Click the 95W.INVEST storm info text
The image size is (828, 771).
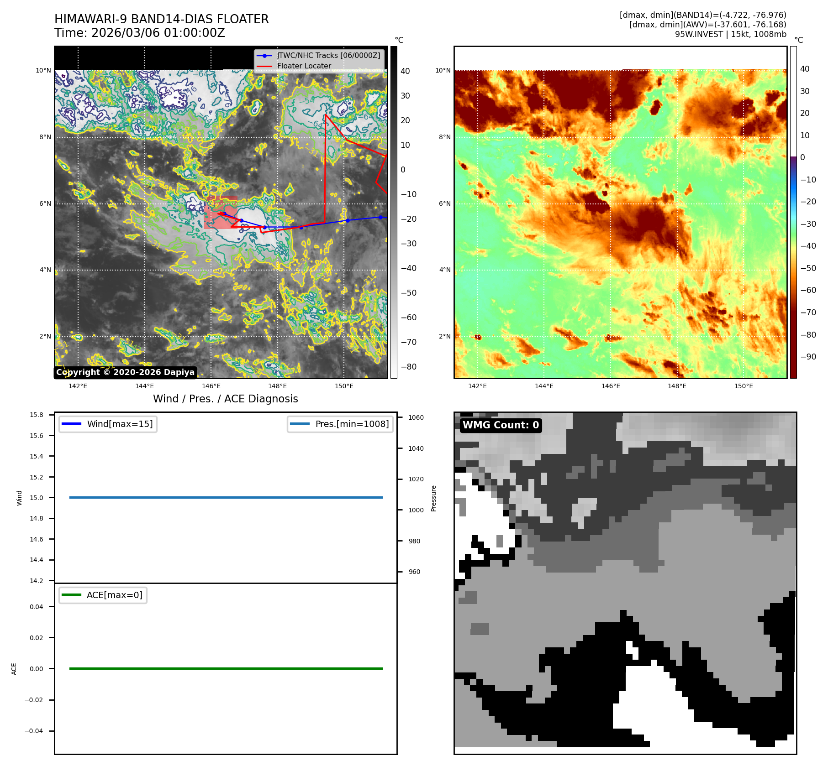click(x=730, y=34)
